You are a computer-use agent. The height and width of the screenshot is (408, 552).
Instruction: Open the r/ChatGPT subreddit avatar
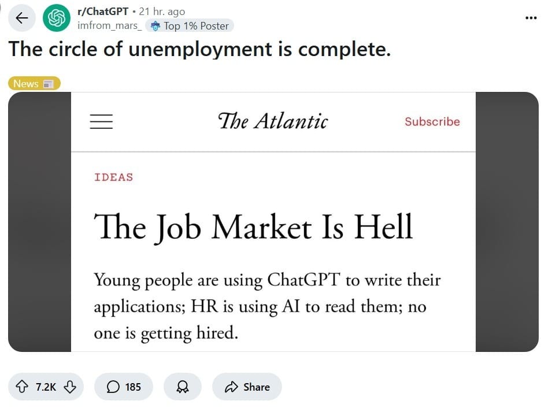click(56, 17)
